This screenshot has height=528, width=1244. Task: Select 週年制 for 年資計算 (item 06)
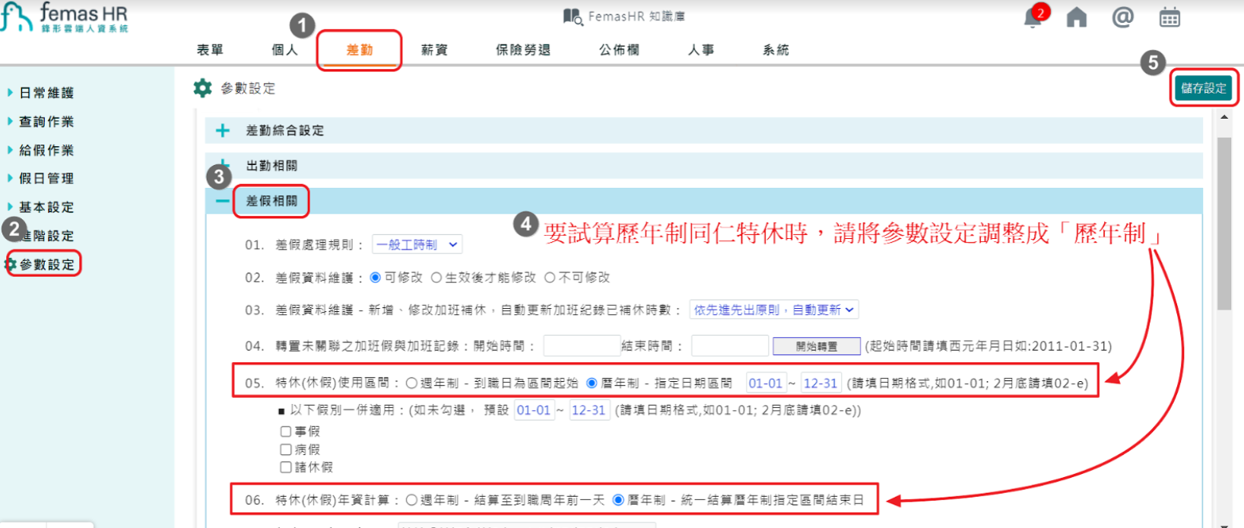click(x=411, y=500)
